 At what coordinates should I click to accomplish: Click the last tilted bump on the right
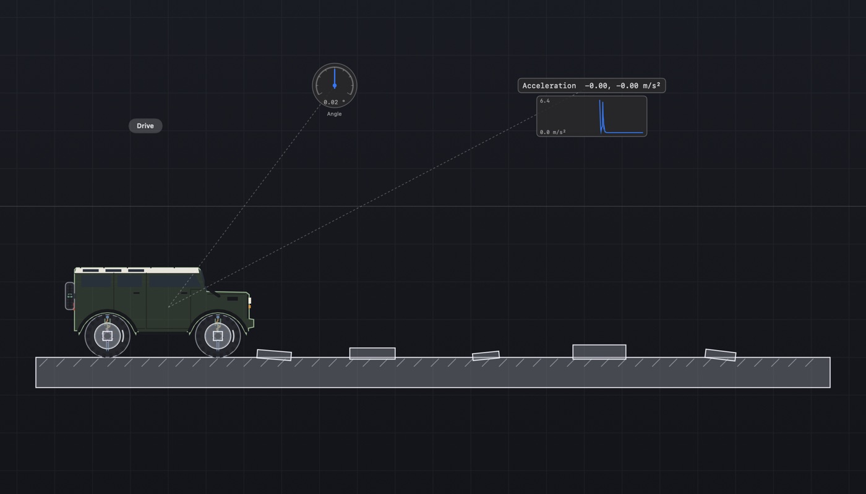point(721,355)
